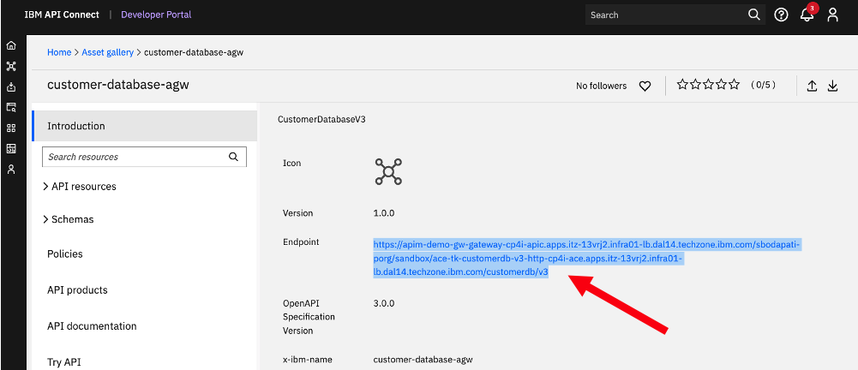858x370 pixels.
Task: Rate asset with fourth star
Action: (x=722, y=85)
